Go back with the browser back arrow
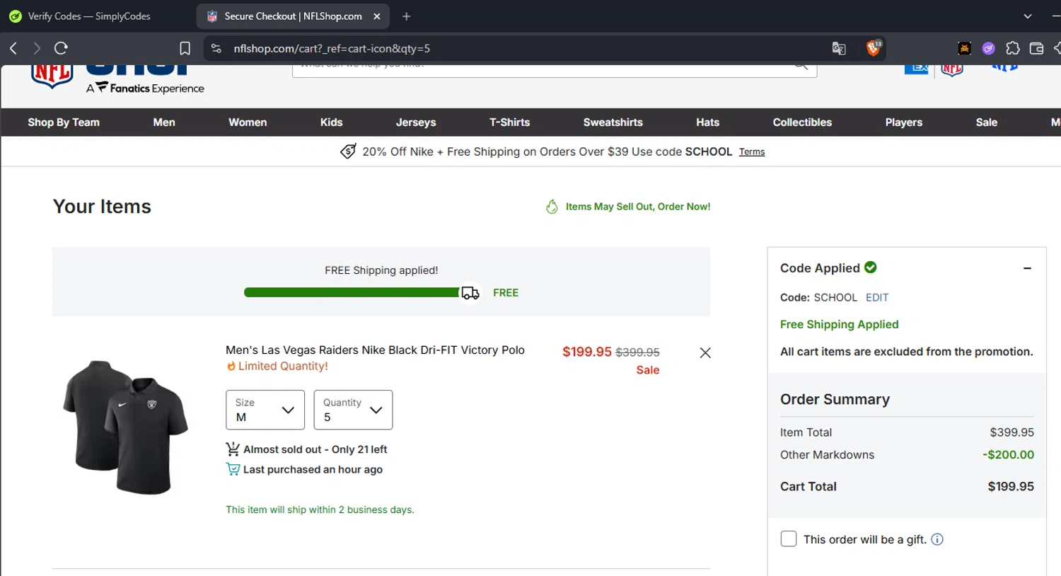The width and height of the screenshot is (1061, 576). tap(13, 48)
